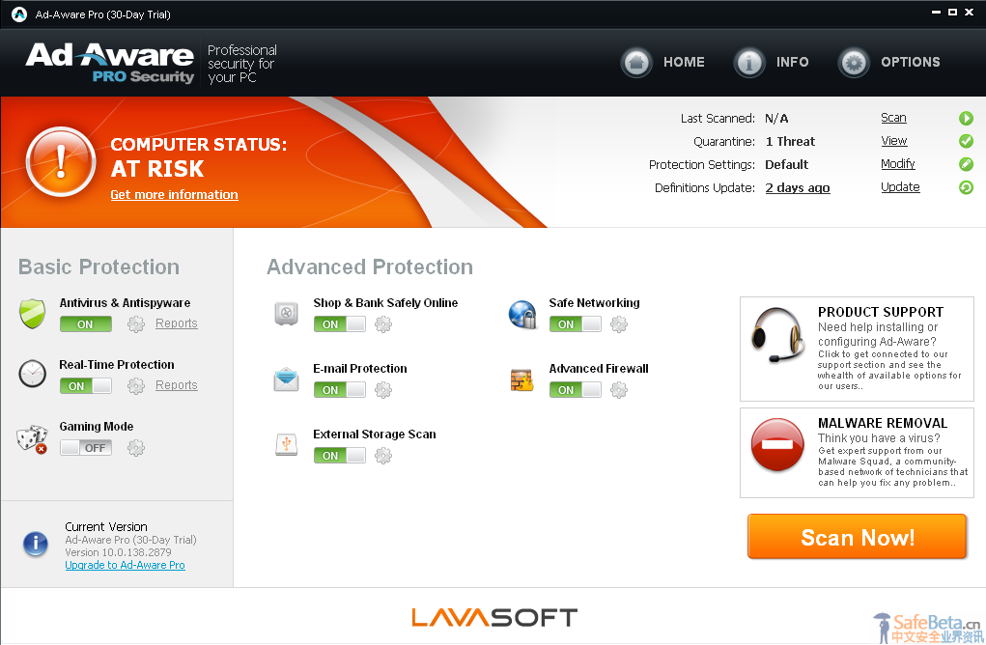Click the Current Version info icon
This screenshot has height=645, width=986.
[36, 544]
